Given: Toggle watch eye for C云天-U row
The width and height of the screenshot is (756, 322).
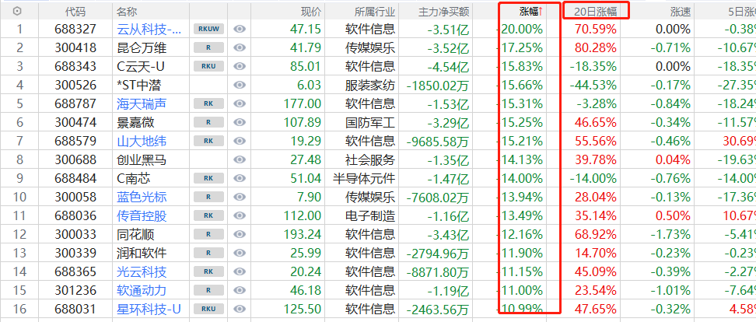Looking at the screenshot, I should 240,66.
